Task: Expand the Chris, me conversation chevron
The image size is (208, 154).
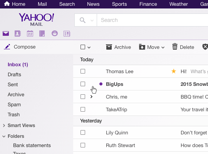Action: (91, 97)
